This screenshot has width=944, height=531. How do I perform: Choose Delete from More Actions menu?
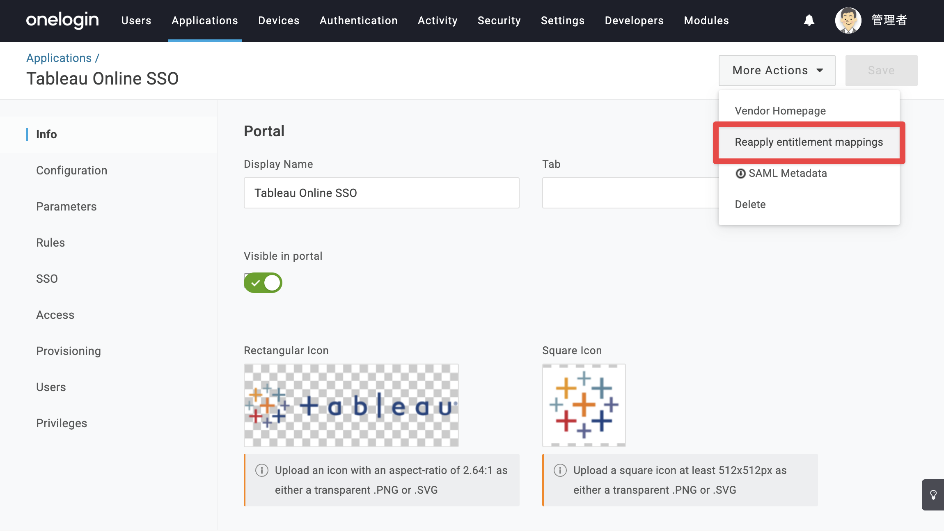(x=809, y=204)
